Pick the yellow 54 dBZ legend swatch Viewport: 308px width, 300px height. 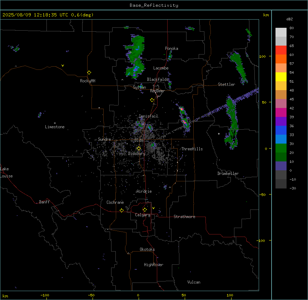[281, 77]
